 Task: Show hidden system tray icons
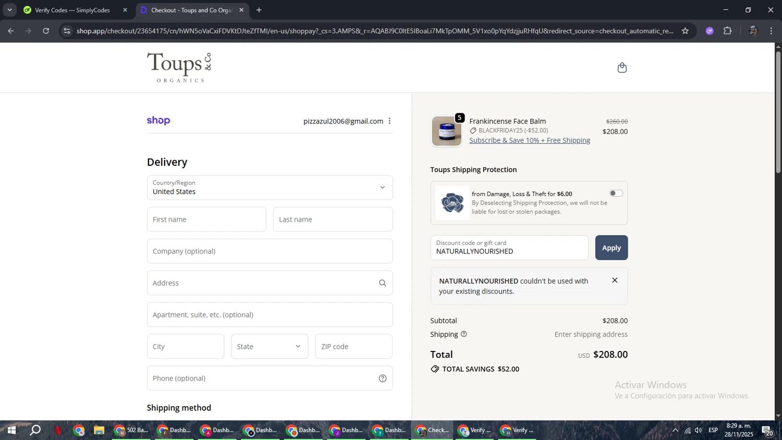[x=675, y=430]
